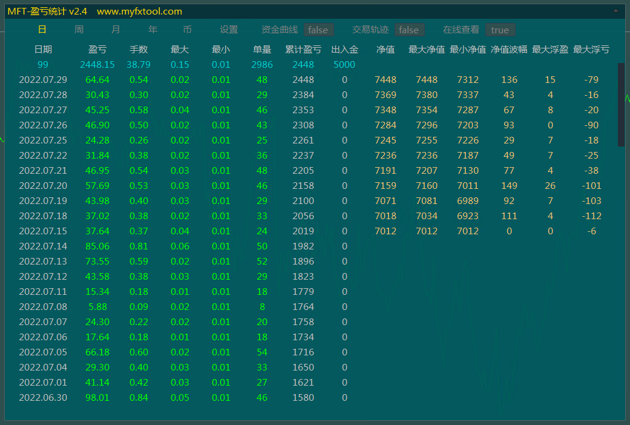The image size is (630, 425).
Task: Click the 盈亏 profit column header
Action: (x=97, y=49)
